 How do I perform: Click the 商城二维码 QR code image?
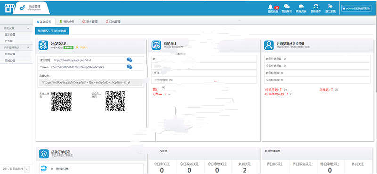point(61,101)
